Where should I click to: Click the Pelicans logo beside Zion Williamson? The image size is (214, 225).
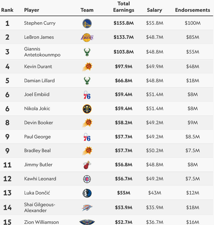(87, 222)
